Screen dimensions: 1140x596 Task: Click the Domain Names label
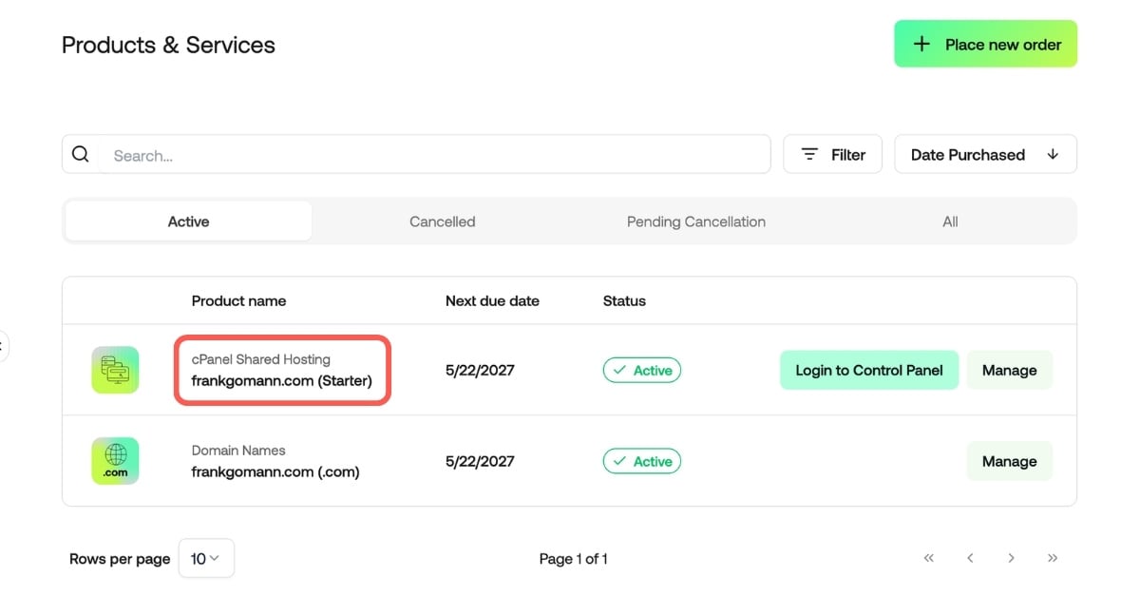pos(238,451)
